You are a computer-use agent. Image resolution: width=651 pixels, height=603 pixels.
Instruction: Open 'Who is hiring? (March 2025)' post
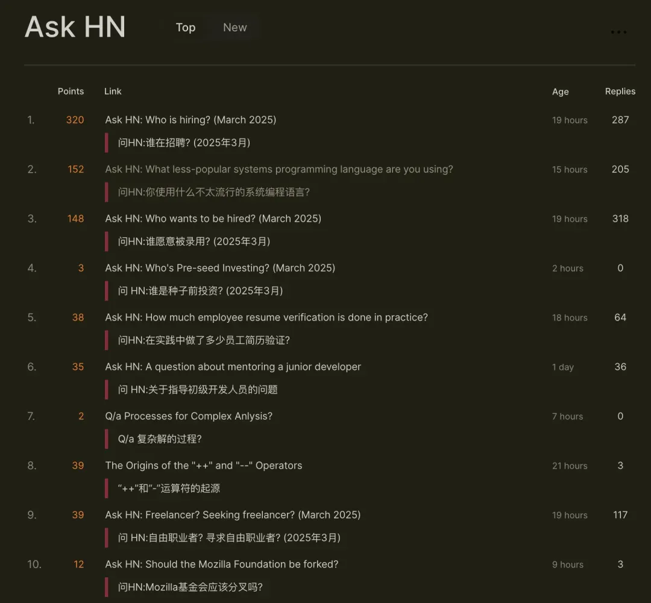pyautogui.click(x=190, y=120)
